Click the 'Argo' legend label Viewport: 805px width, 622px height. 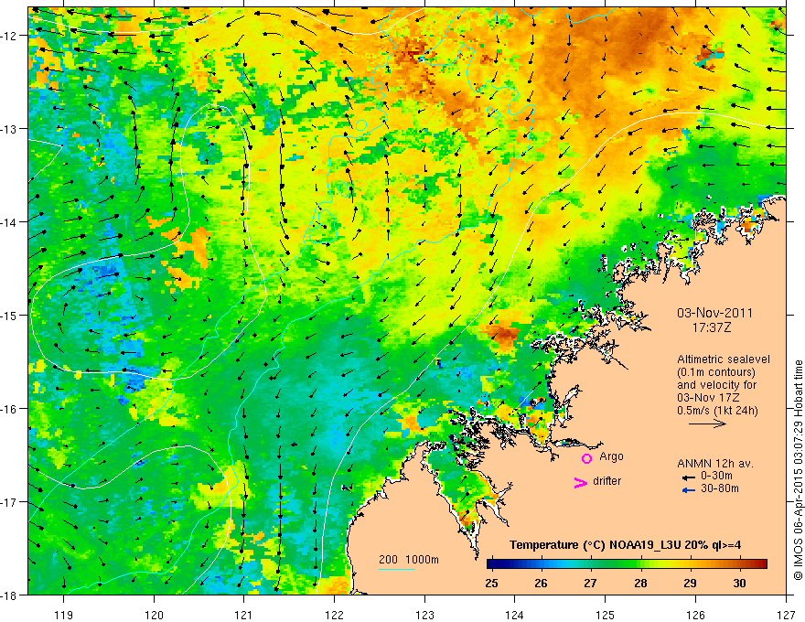(x=611, y=456)
